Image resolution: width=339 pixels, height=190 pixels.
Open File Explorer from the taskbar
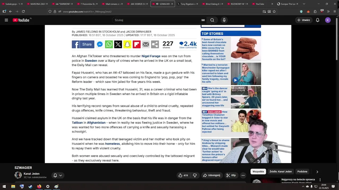pyautogui.click(x=13, y=187)
